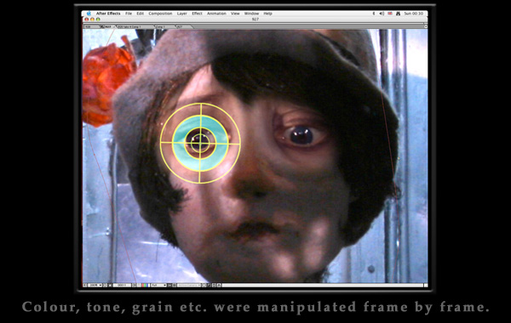Open the magnification ratio dropdown
Screen dimensions: 511x323
point(95,285)
